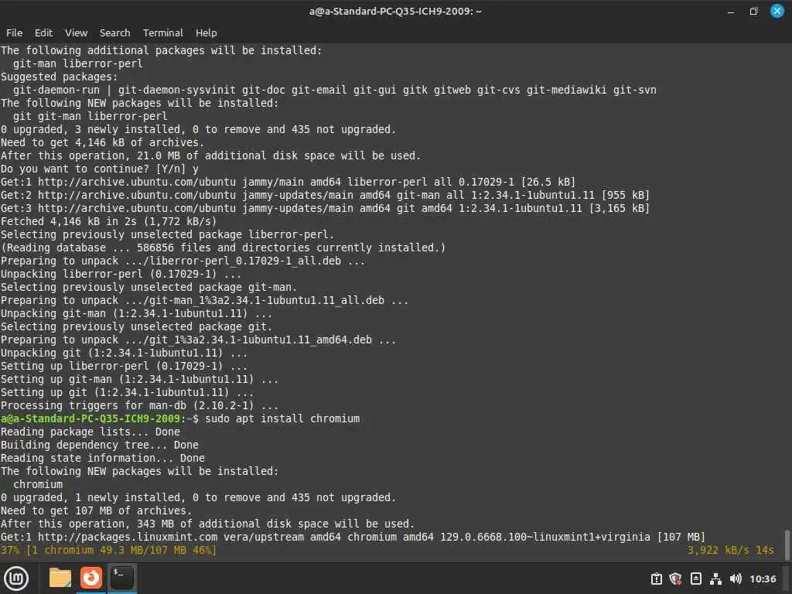The width and height of the screenshot is (792, 594).
Task: Click 'Setting up liberror-perl (0.17029-1)' line
Action: pyautogui.click(x=125, y=366)
